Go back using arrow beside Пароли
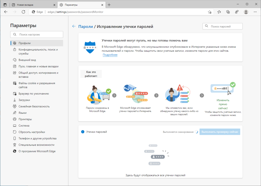The image size is (261, 186). (74, 26)
